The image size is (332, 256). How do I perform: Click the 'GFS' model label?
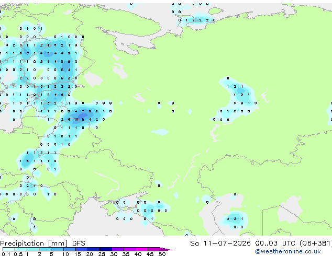pos(79,243)
